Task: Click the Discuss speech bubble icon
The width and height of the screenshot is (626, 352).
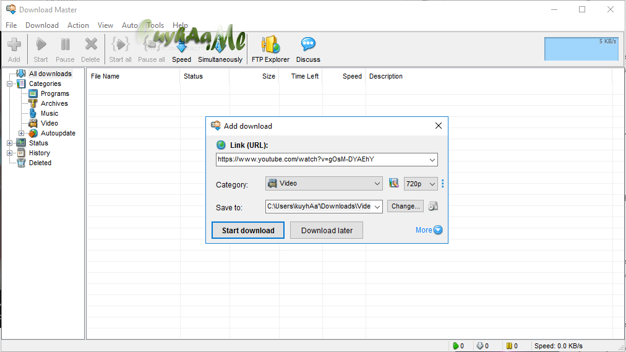Action: tap(308, 44)
